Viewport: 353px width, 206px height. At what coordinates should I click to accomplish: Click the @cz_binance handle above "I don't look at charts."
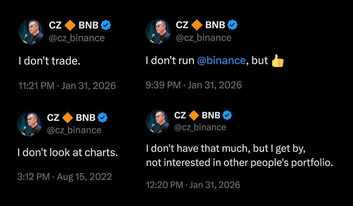coord(74,130)
